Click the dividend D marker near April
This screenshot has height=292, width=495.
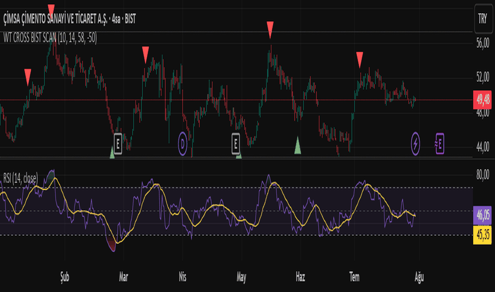(183, 144)
